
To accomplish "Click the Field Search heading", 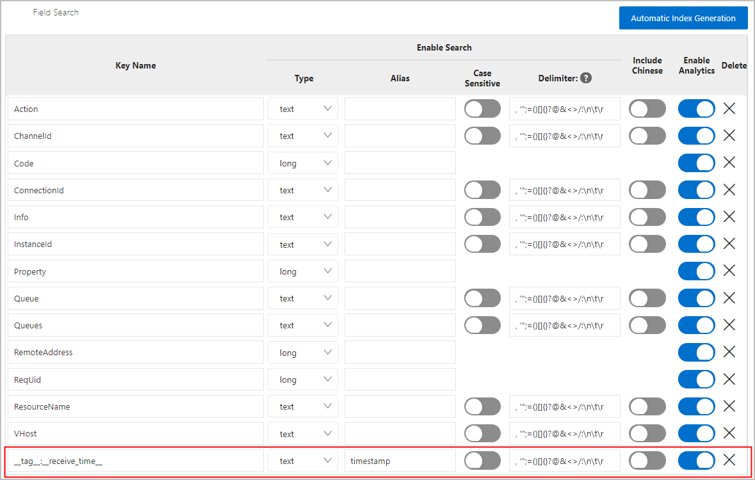I will click(56, 13).
